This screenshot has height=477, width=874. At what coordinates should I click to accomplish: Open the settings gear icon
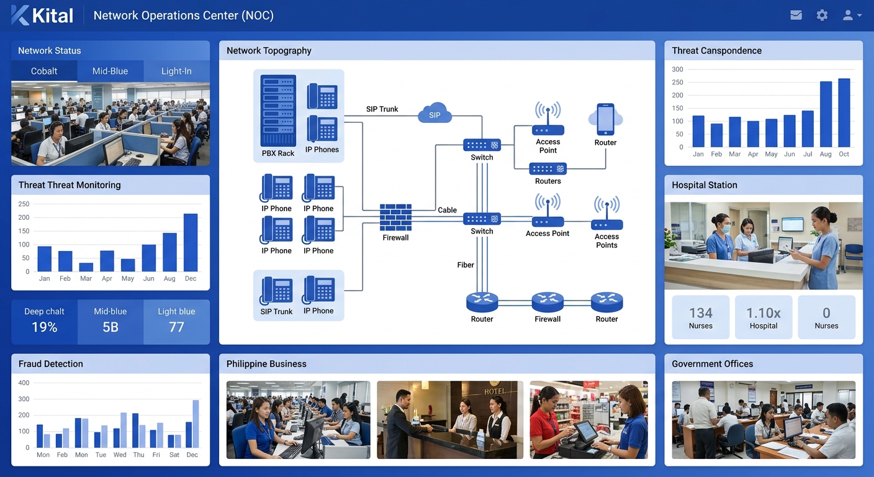tap(822, 16)
